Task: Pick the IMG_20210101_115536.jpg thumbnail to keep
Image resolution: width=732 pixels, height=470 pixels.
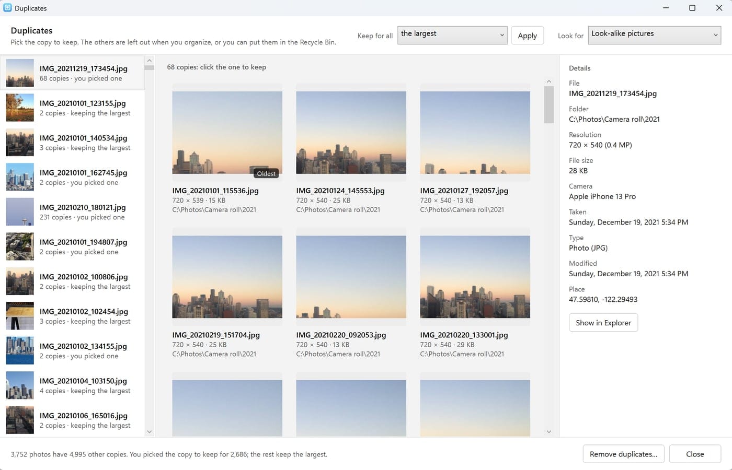Action: (227, 133)
